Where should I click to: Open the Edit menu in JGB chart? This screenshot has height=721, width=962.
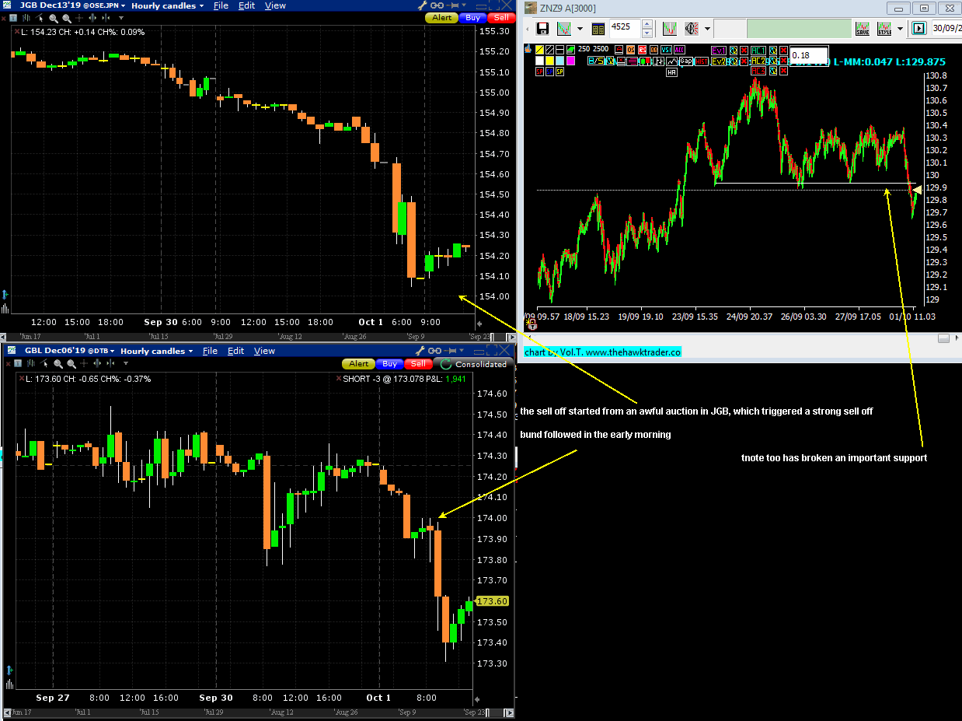246,5
